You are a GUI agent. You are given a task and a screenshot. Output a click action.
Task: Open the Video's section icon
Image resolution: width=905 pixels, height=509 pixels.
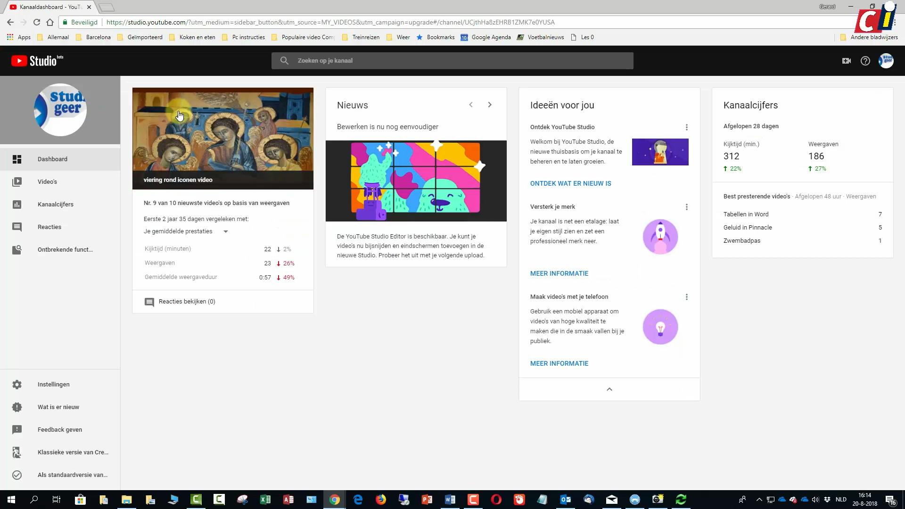[x=17, y=182]
